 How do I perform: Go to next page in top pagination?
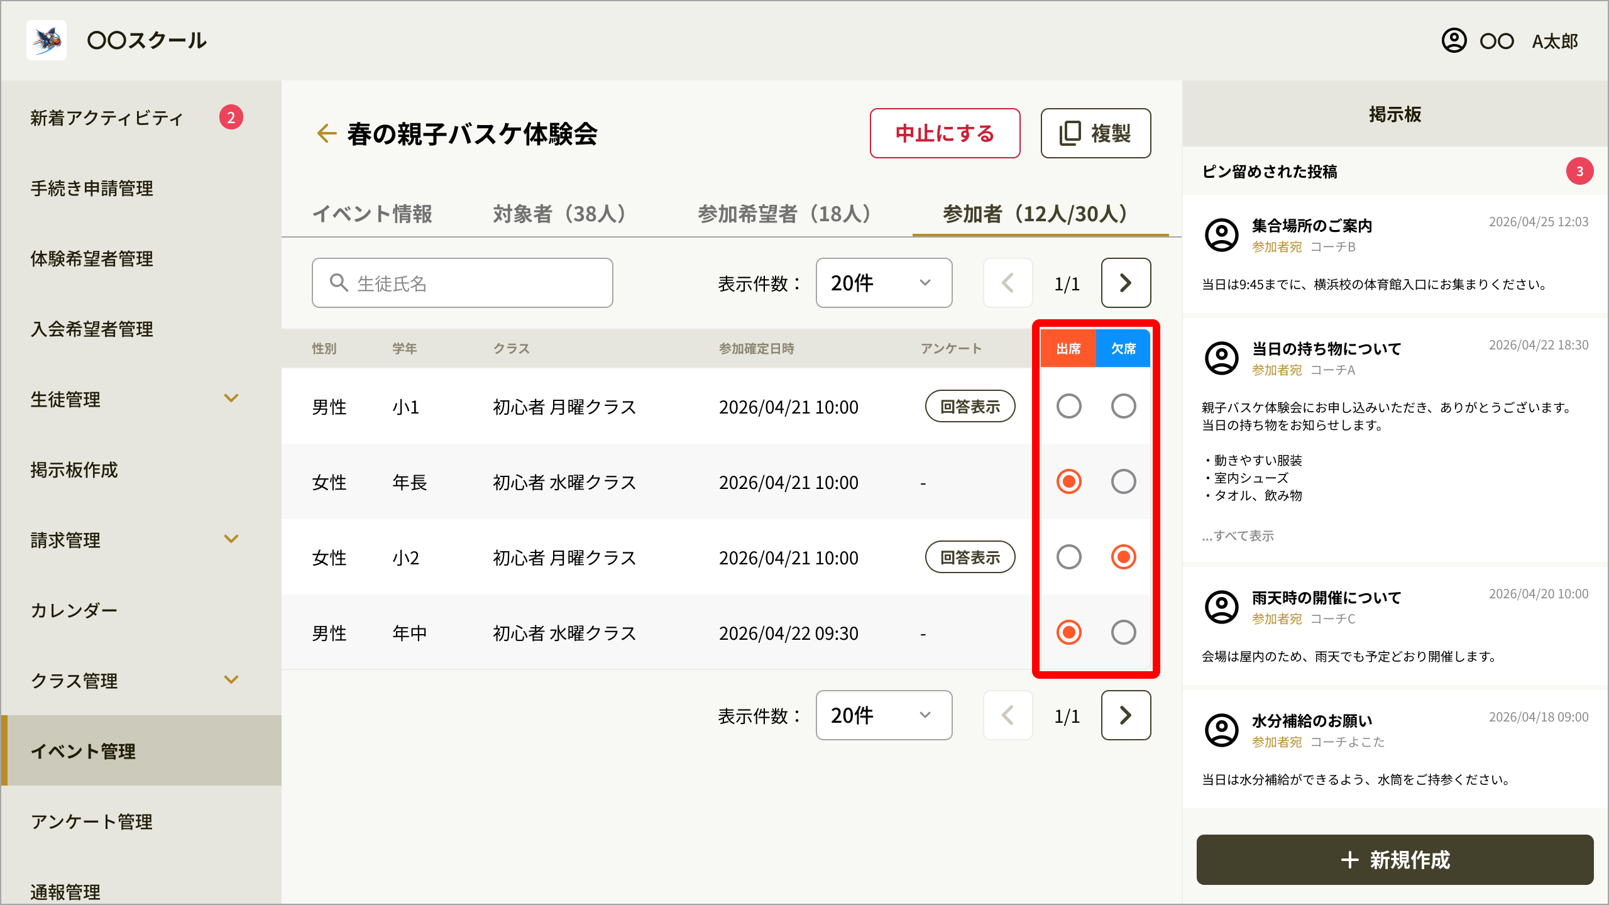1126,283
